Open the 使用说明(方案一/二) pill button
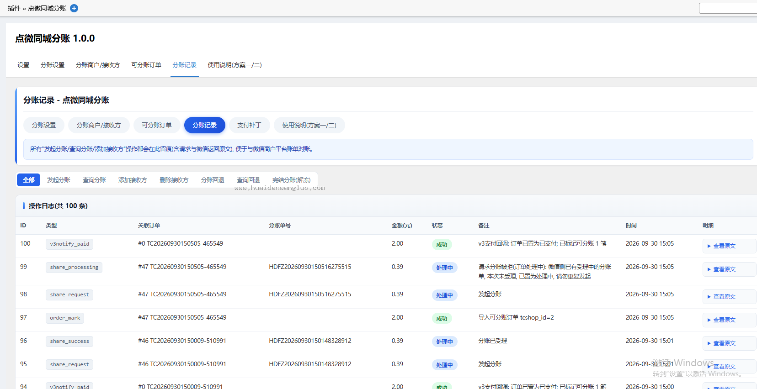Screen dimensions: 757x389 click(309, 125)
